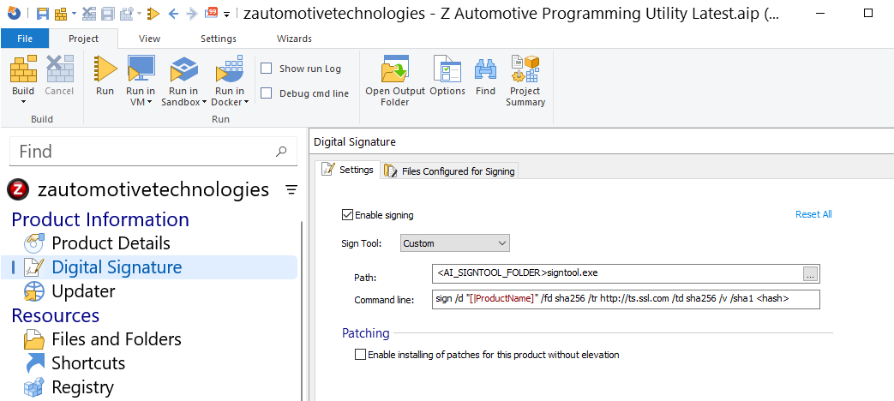Expand the Run in Docker dropdown arrow
The image size is (894, 401).
247,102
